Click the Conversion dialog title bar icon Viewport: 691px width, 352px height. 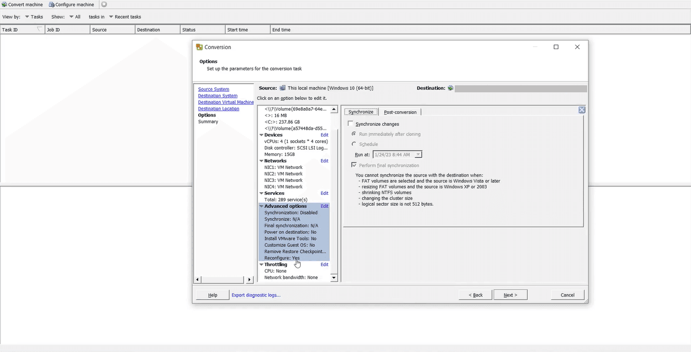click(x=199, y=47)
